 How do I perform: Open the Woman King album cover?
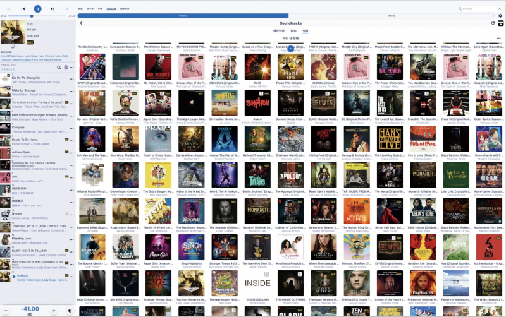click(x=357, y=211)
